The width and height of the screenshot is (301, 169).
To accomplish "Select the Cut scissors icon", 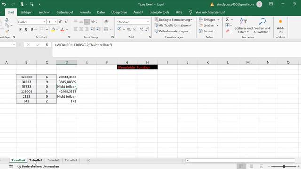I will (7, 20).
